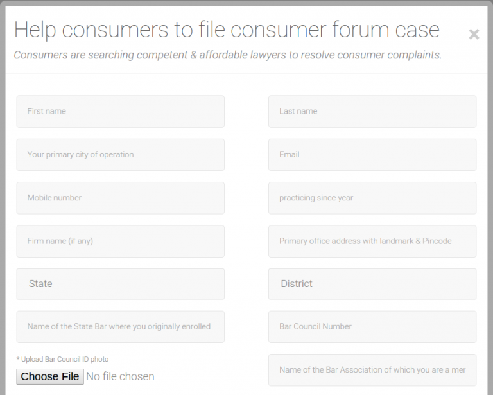The width and height of the screenshot is (493, 395).
Task: Click the italic subtitle about affordable lawyers
Action: coord(228,55)
